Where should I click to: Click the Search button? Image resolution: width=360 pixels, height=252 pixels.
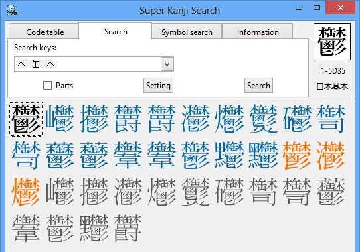tap(258, 86)
